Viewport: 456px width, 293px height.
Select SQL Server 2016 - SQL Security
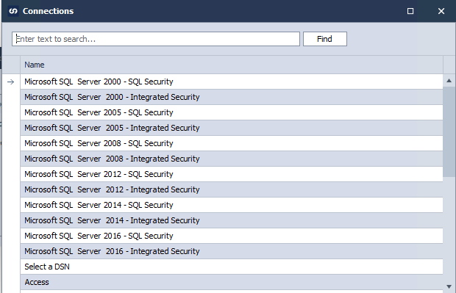coord(232,236)
